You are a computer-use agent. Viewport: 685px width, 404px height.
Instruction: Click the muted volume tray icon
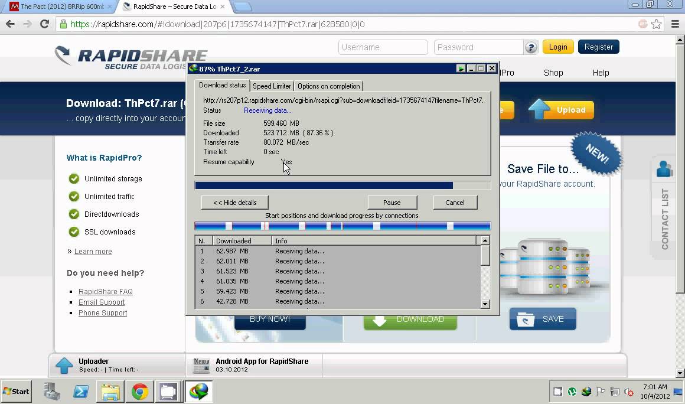(629, 392)
